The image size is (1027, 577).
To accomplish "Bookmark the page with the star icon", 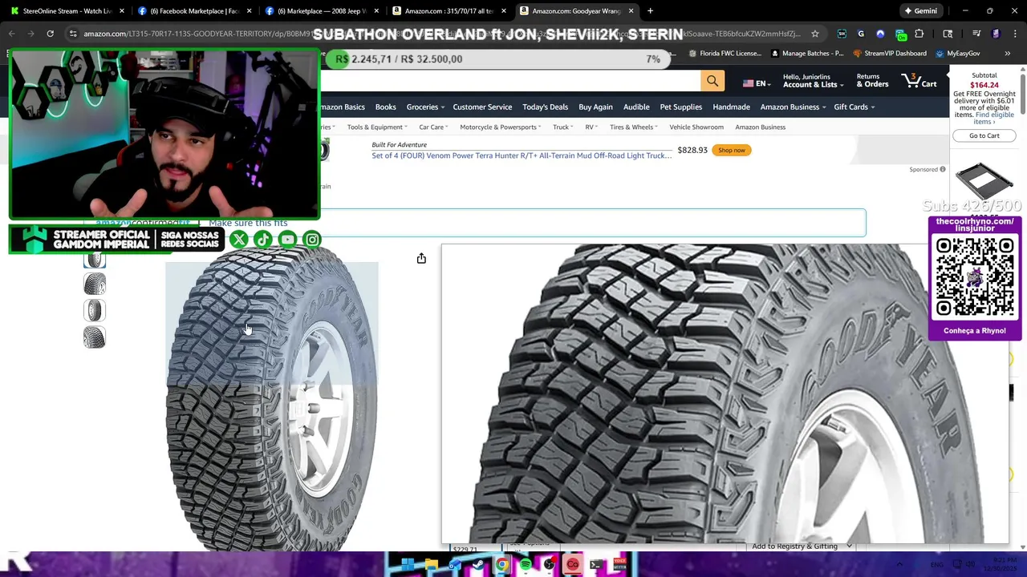I will (815, 34).
